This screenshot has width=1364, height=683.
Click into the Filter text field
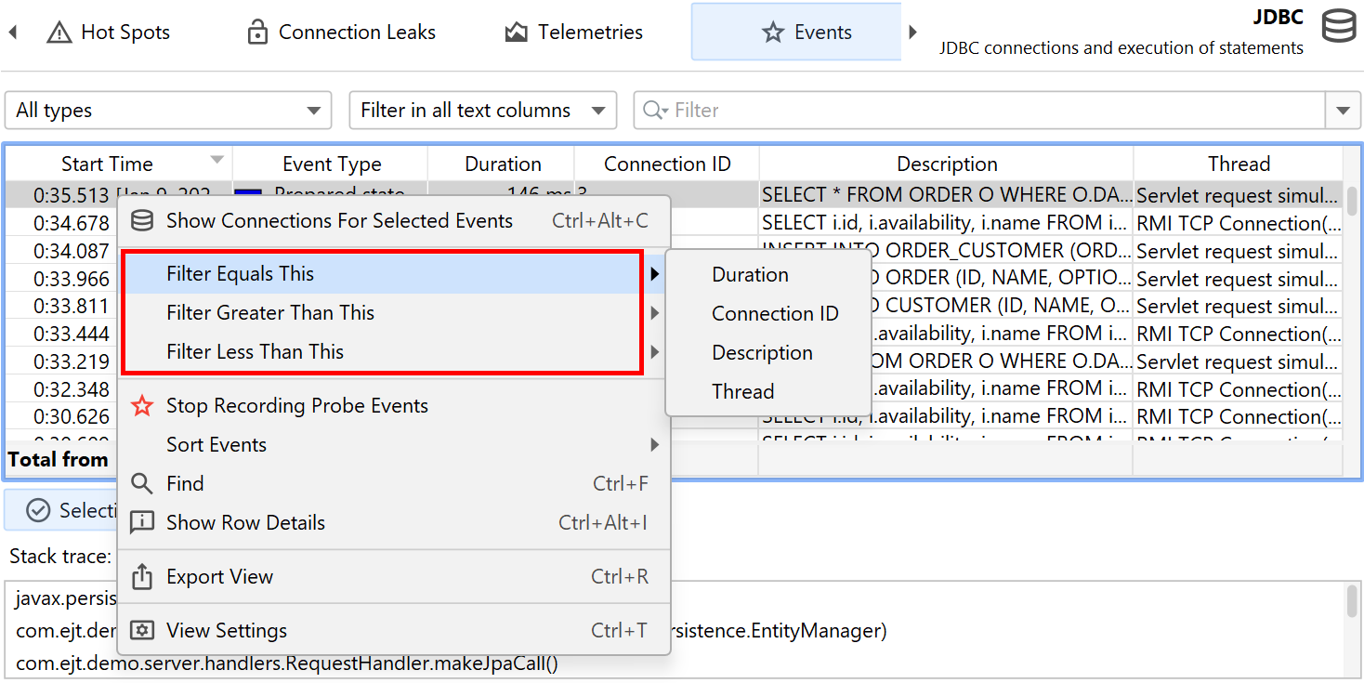(x=994, y=111)
